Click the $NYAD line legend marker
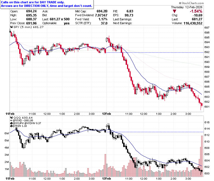The width and height of the screenshot is (214, 181). click(12, 121)
